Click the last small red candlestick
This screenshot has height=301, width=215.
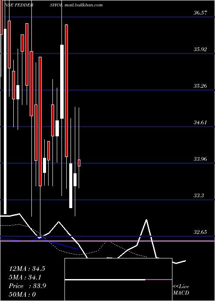click(x=79, y=163)
